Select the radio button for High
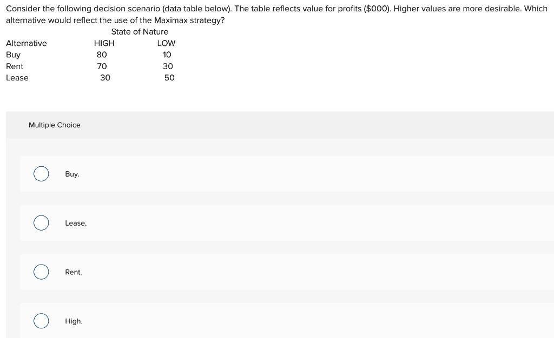 [x=41, y=321]
